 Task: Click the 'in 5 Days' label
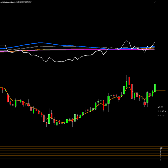(161, 116)
